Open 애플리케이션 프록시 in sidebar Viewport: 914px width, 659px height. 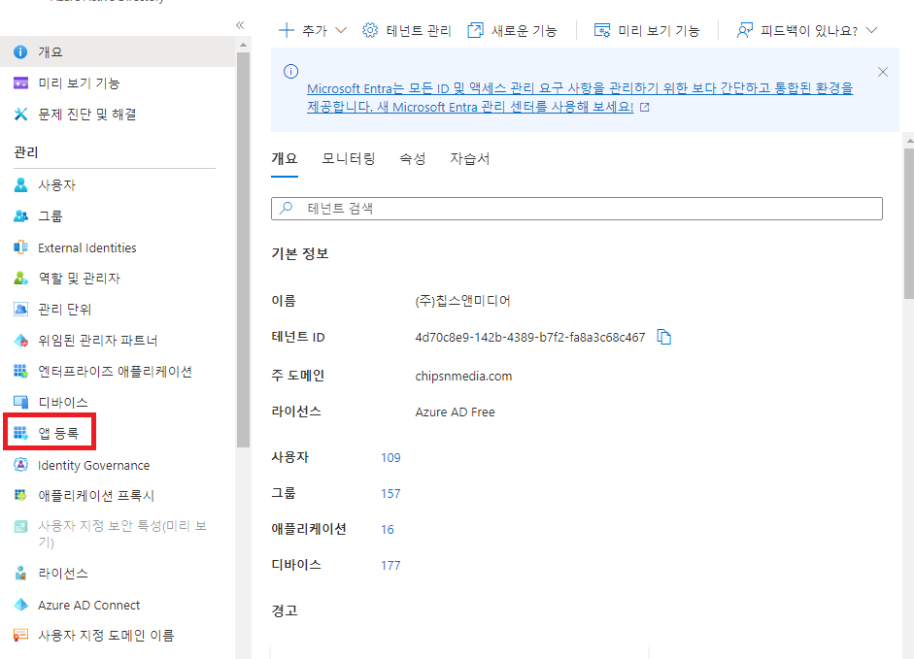point(96,496)
